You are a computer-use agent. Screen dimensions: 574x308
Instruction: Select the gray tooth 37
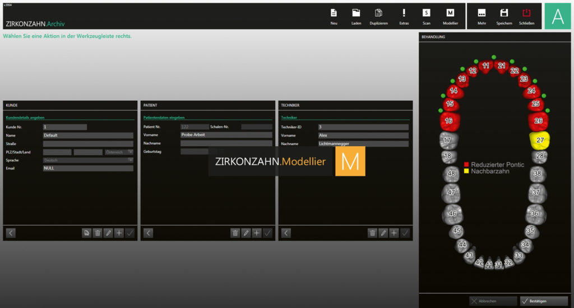(536, 193)
